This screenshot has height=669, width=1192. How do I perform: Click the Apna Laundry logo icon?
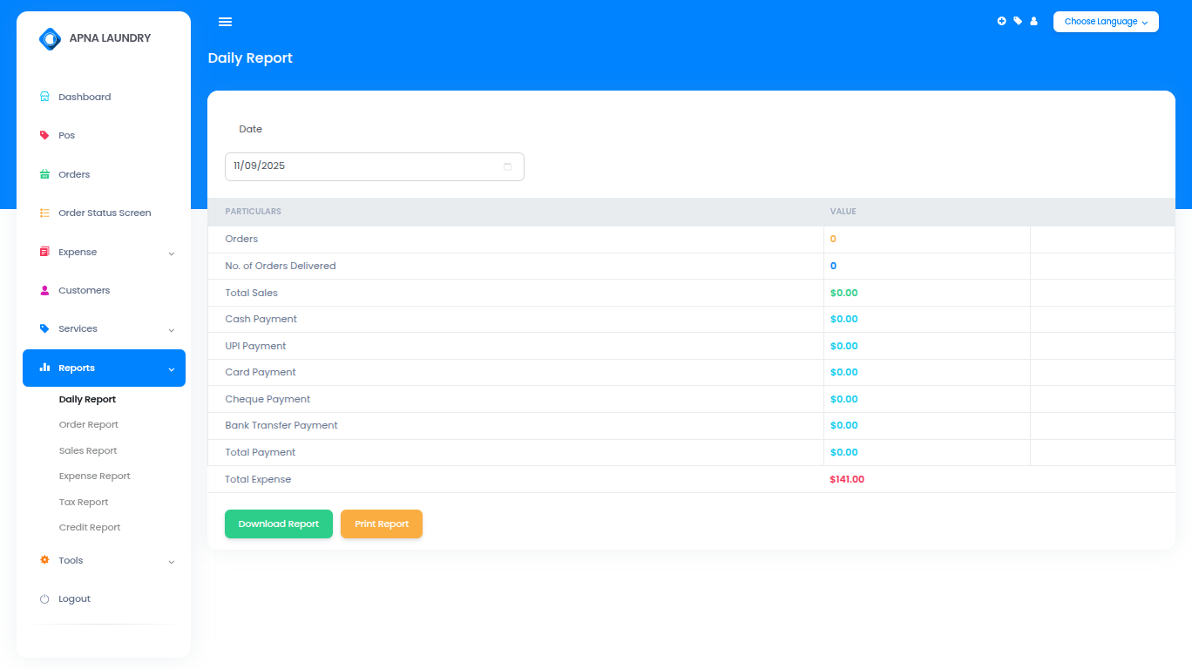point(50,38)
